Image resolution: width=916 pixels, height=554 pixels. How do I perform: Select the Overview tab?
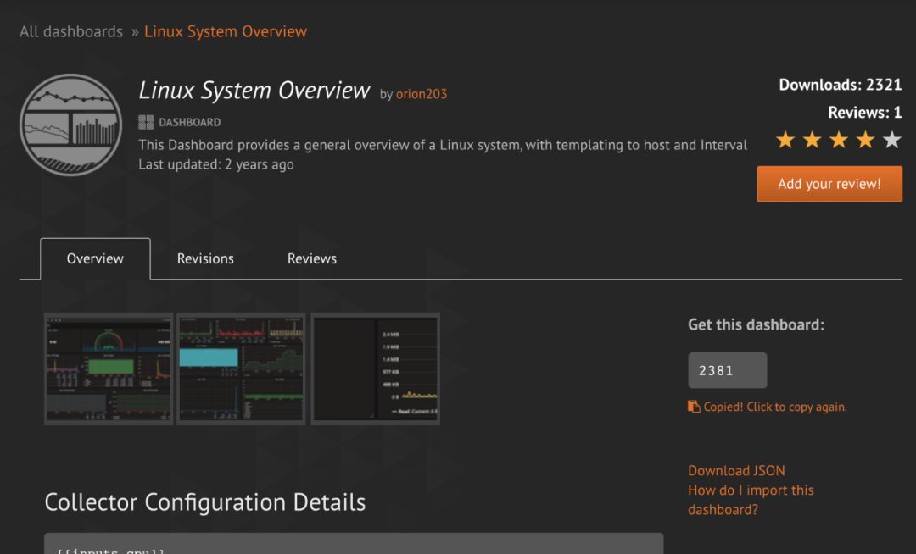click(95, 258)
